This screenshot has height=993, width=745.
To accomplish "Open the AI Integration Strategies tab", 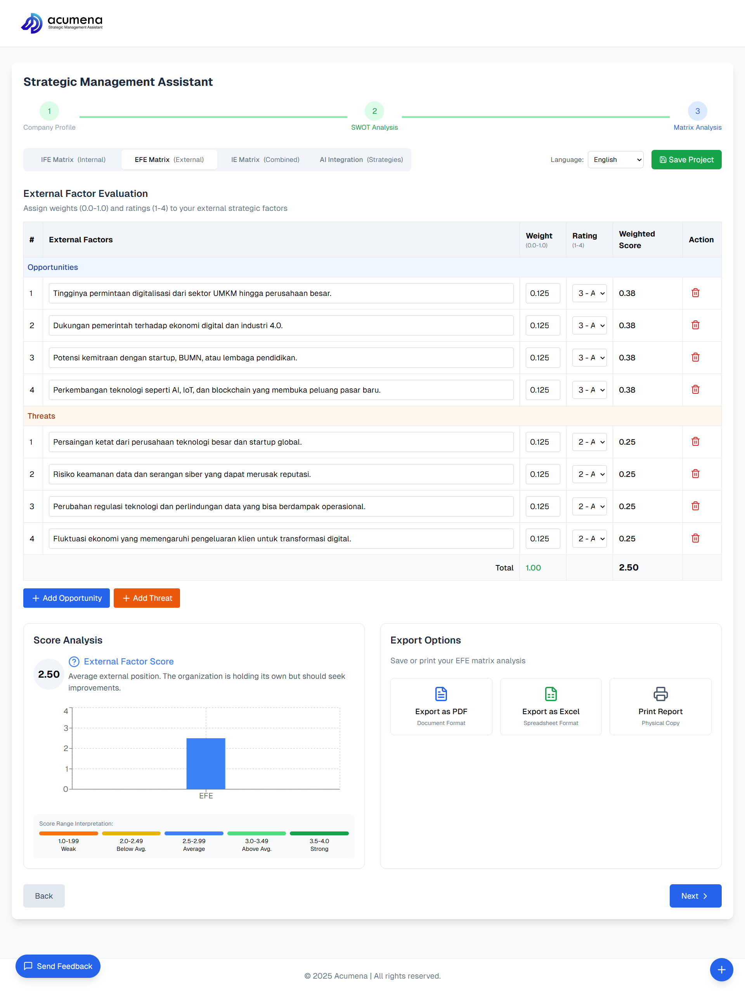I will pyautogui.click(x=360, y=159).
